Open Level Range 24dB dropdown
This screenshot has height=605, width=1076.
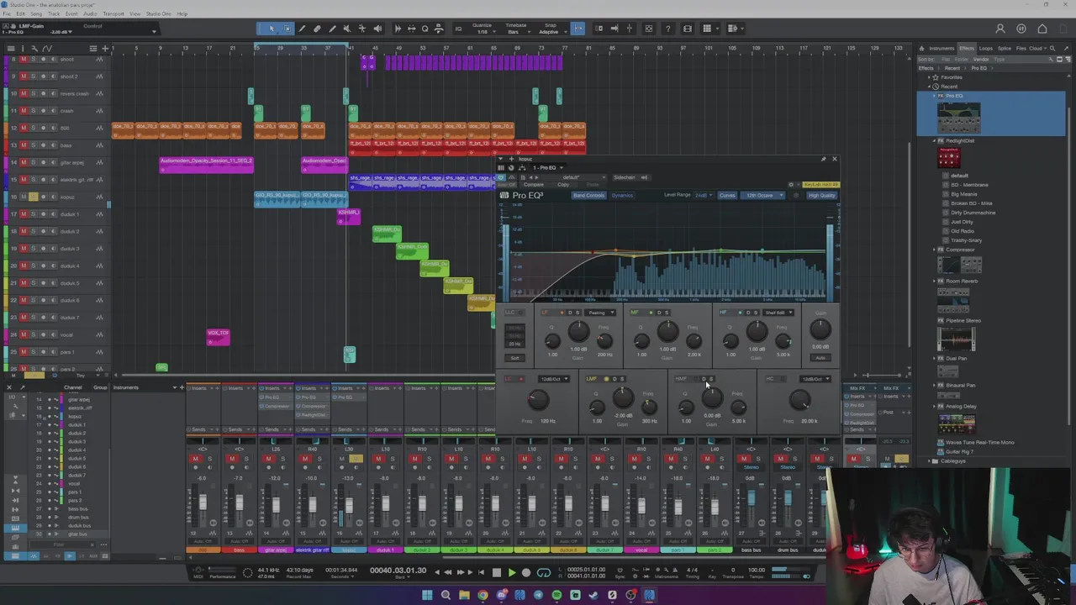703,196
